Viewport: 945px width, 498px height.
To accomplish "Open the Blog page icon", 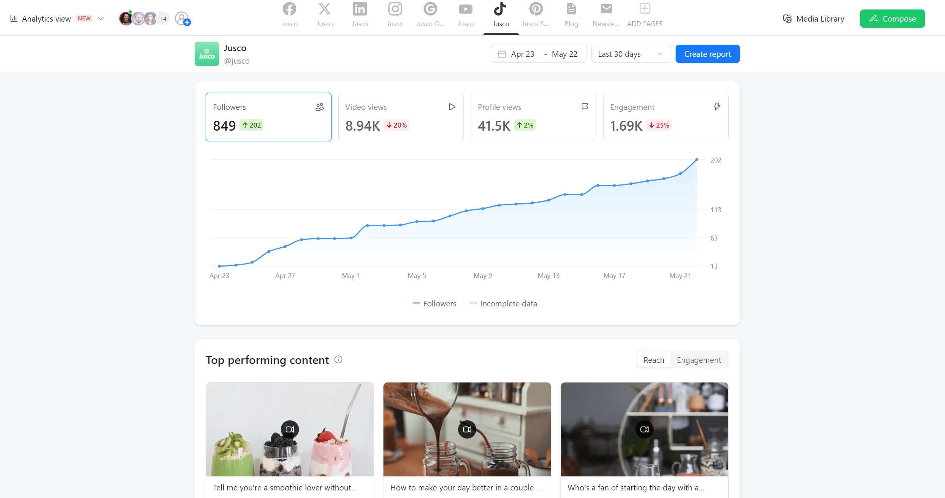I will (571, 9).
